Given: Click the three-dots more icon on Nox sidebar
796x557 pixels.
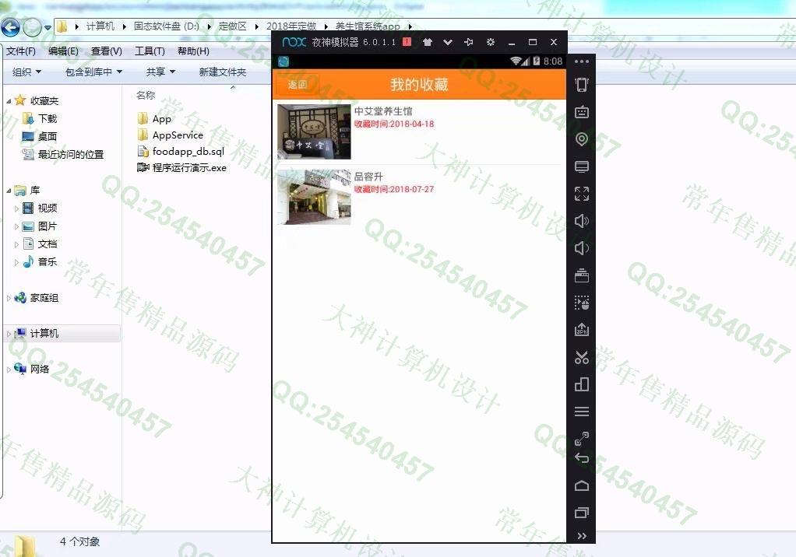Looking at the screenshot, I should point(582,61).
